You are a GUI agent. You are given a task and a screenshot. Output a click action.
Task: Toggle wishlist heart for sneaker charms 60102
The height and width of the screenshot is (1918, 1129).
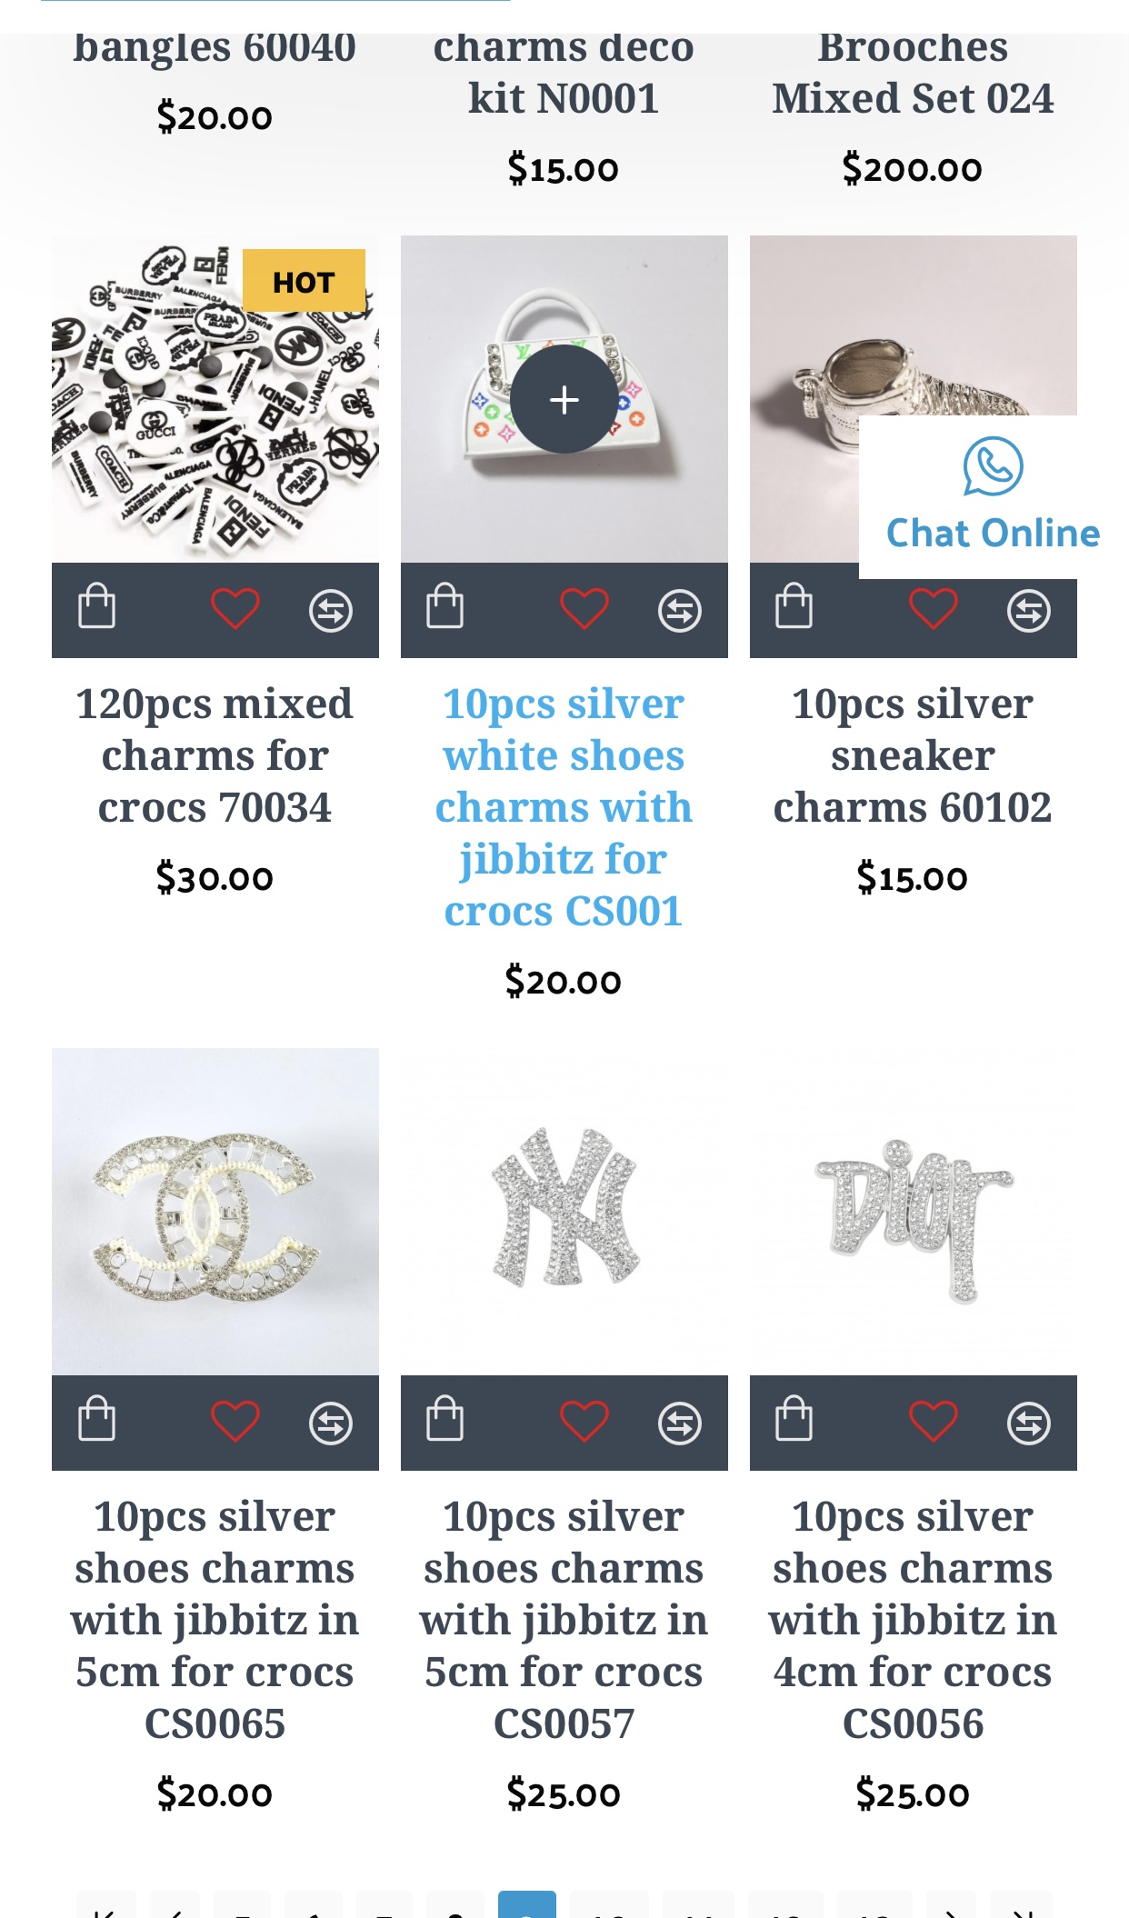pyautogui.click(x=934, y=609)
